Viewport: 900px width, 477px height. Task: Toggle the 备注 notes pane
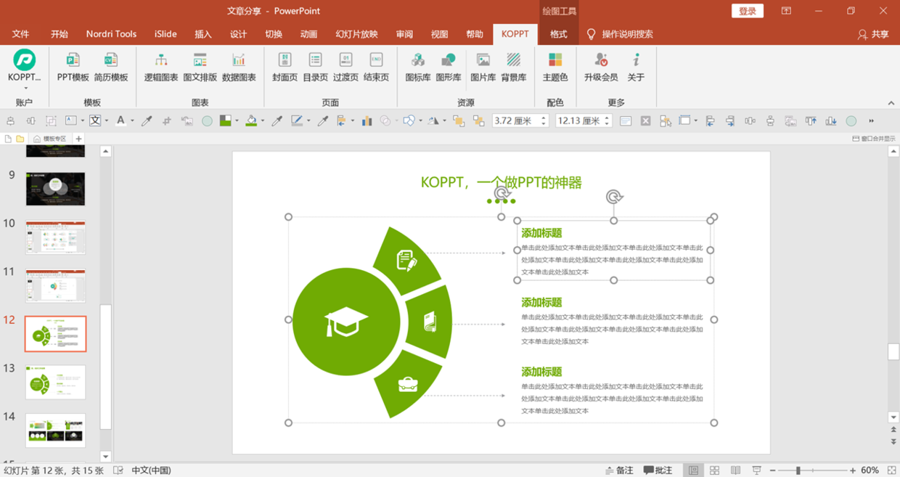coord(619,470)
